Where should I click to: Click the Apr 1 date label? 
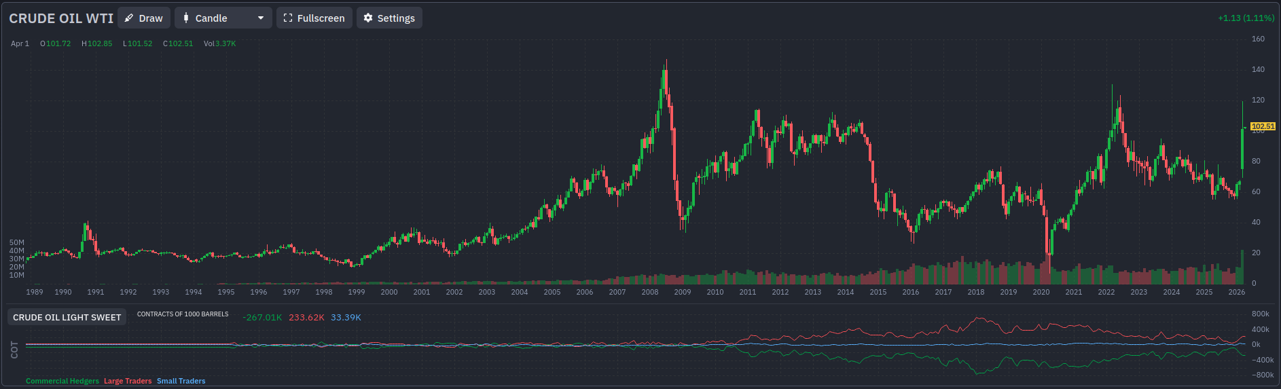20,43
